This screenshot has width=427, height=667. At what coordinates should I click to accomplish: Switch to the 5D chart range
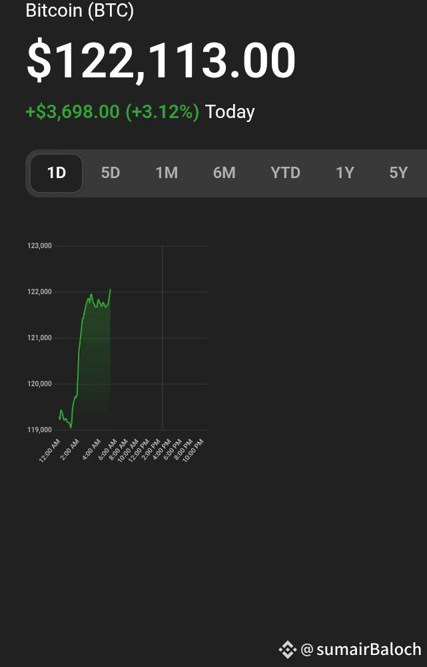111,173
